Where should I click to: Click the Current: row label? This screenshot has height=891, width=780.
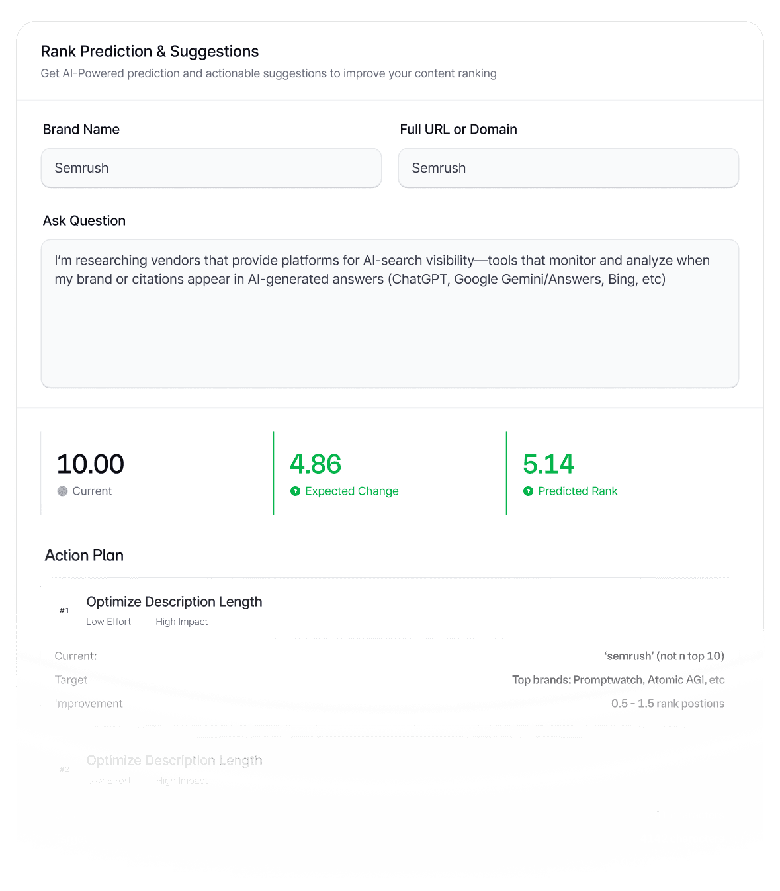click(75, 656)
